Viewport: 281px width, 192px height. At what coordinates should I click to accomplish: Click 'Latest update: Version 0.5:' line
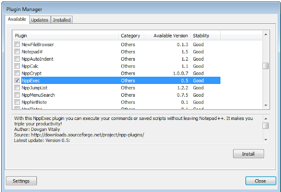(42, 140)
